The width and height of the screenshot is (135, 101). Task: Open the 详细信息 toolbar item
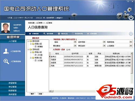(x=34, y=34)
